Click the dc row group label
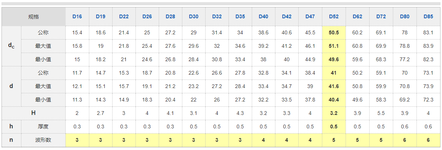 (11, 46)
